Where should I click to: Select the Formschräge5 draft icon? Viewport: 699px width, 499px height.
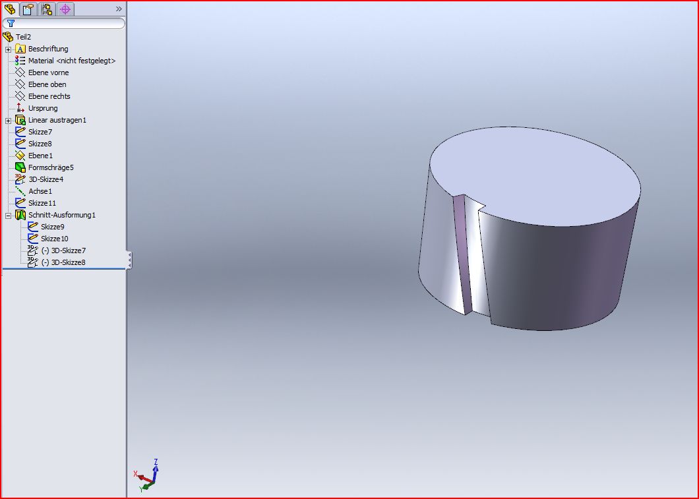(20, 167)
